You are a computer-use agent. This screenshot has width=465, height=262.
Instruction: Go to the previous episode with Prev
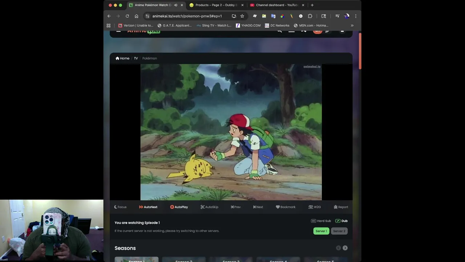click(x=236, y=207)
